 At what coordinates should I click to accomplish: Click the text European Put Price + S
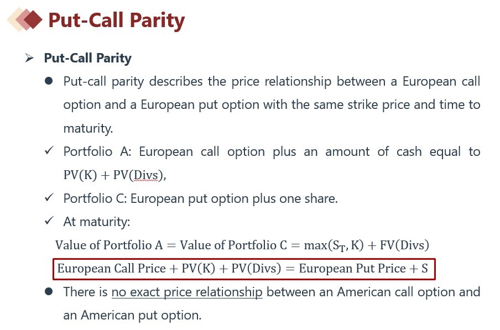tap(363, 268)
